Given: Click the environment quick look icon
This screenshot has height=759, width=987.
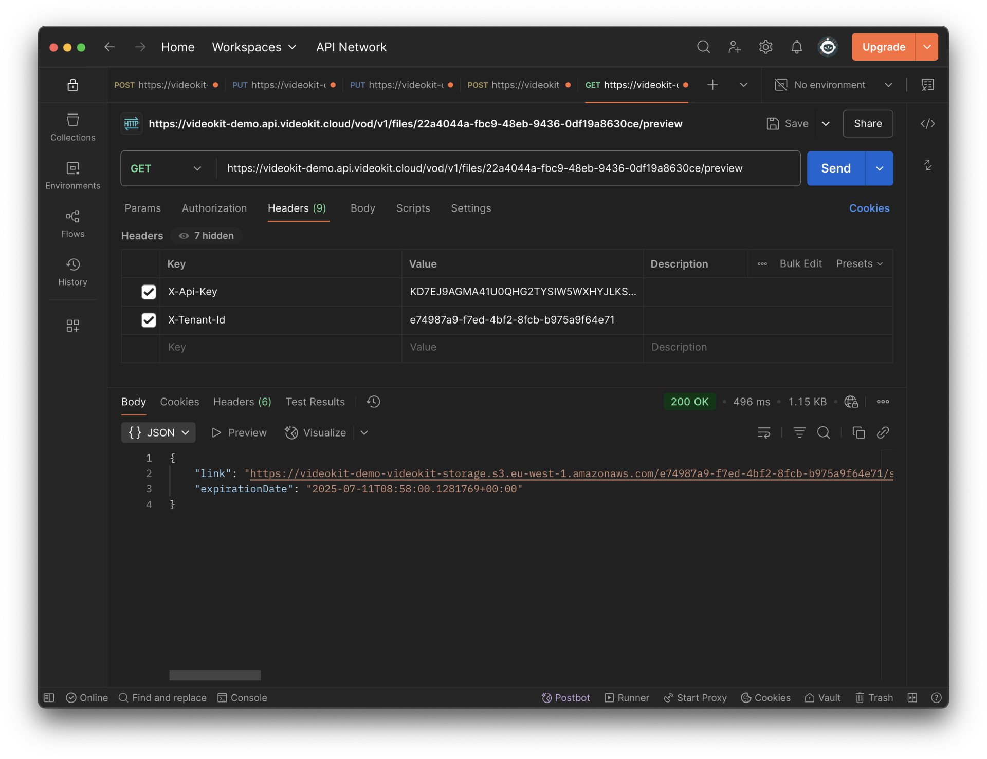Looking at the screenshot, I should pyautogui.click(x=927, y=85).
